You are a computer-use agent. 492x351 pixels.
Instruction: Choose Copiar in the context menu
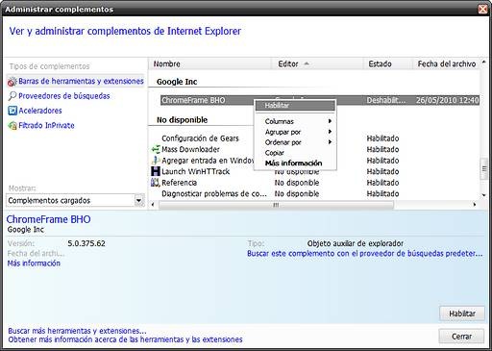pyautogui.click(x=295, y=153)
